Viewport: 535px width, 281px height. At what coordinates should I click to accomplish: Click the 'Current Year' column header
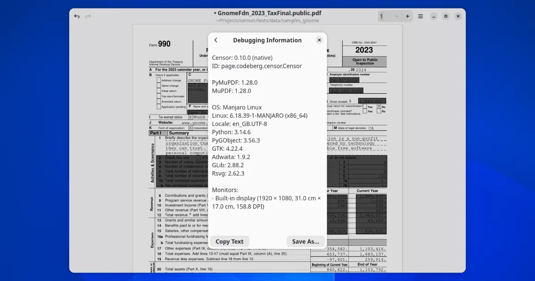368,191
